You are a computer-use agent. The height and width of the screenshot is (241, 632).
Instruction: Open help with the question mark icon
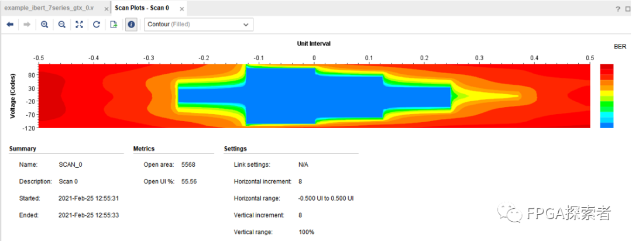click(x=617, y=9)
